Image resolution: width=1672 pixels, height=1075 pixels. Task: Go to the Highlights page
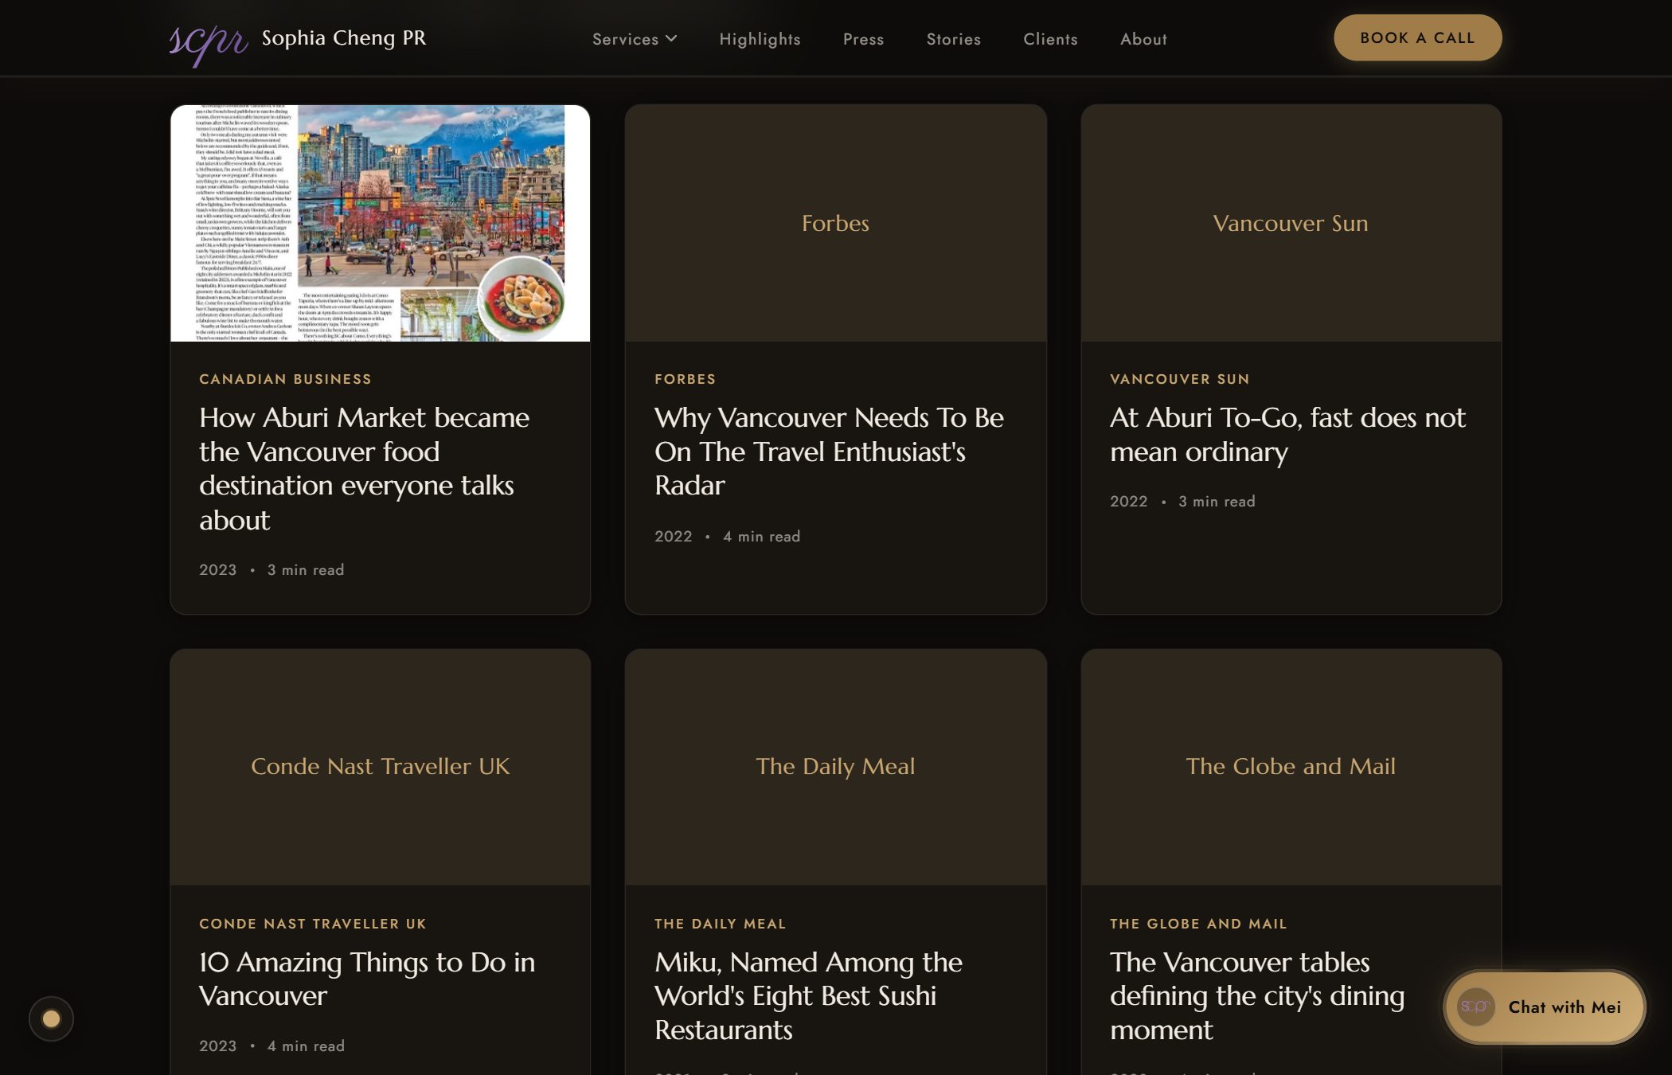click(x=760, y=39)
